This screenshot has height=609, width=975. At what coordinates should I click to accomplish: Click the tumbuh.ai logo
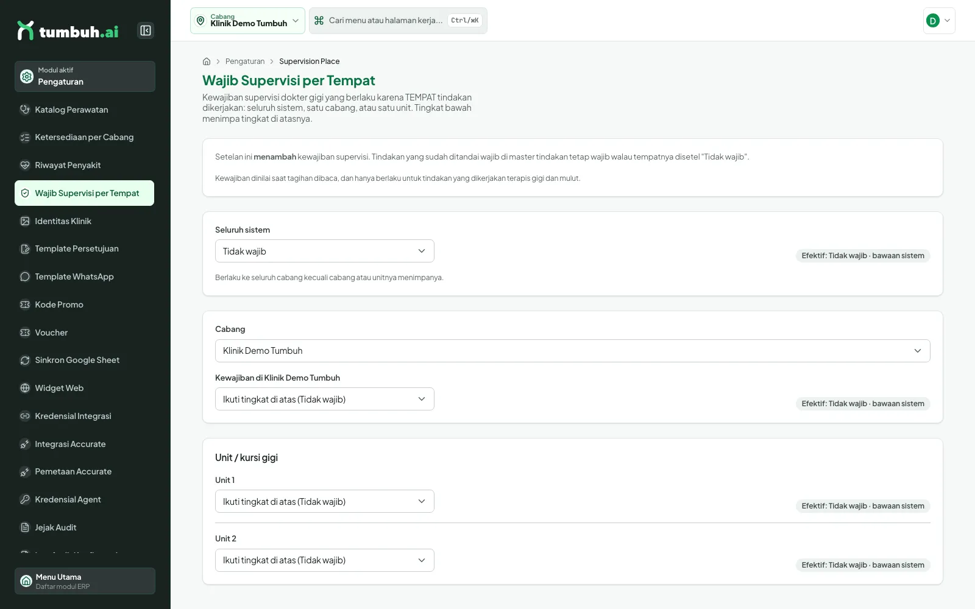click(x=68, y=30)
